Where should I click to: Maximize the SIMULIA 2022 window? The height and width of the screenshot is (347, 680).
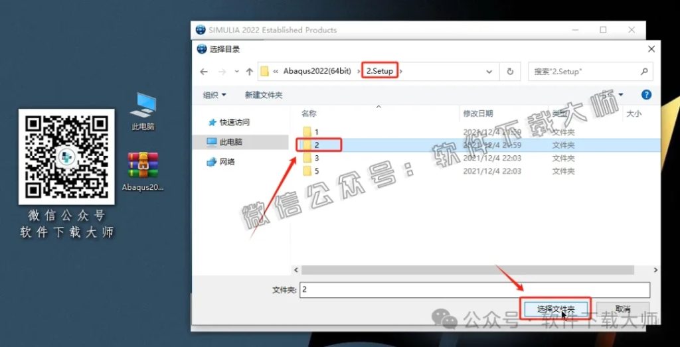pyautogui.click(x=603, y=30)
